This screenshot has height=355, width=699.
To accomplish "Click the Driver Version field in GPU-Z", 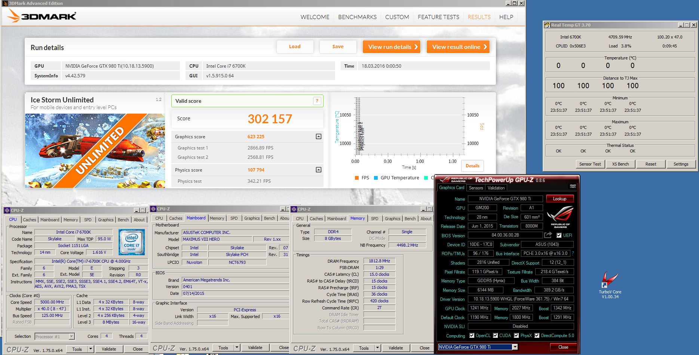I will [521, 299].
